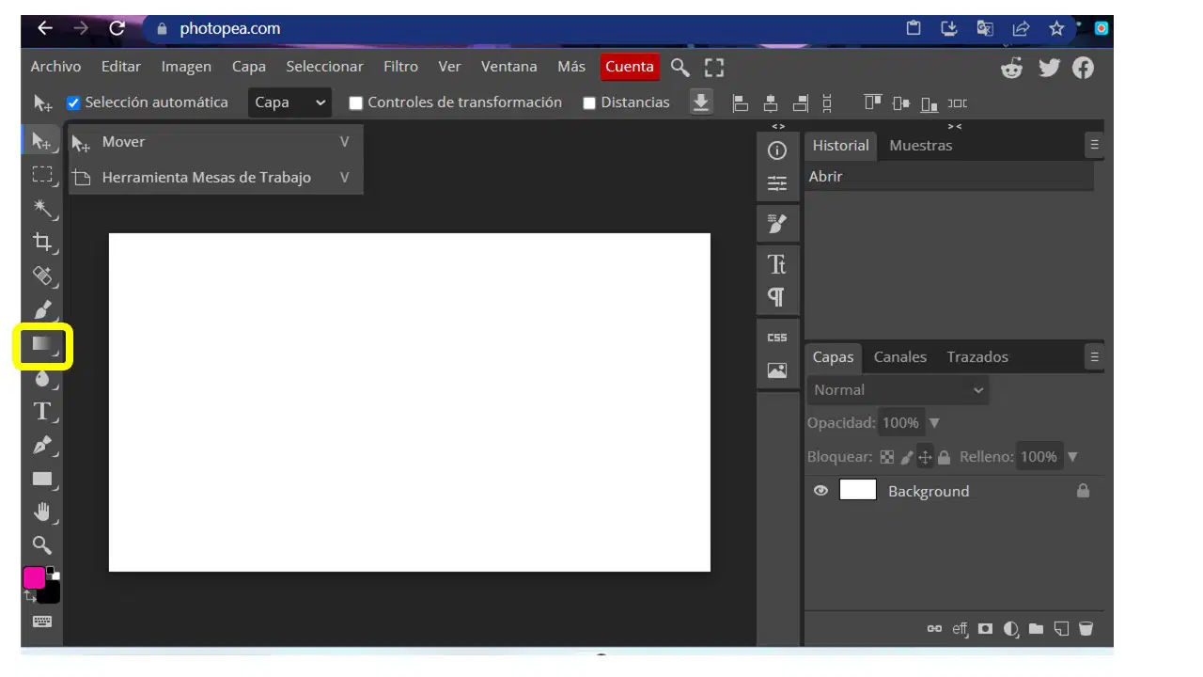
Task: Switch to the Muestras tab
Action: pyautogui.click(x=921, y=146)
